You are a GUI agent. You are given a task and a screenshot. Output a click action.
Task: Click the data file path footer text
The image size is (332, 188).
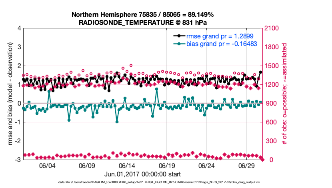click(159, 182)
